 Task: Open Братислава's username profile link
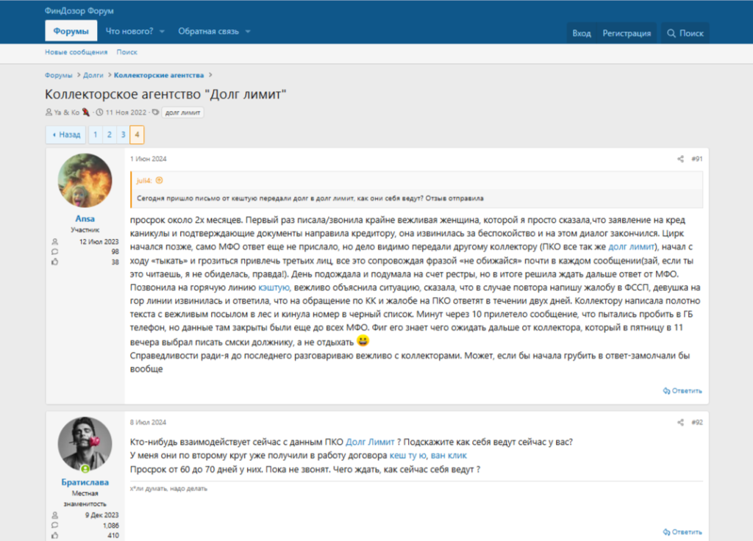85,482
